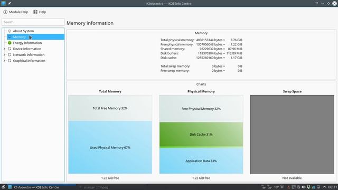Screen dimensions: 338x190
Task: Open the mail envelope tray icon
Action: tap(294, 187)
